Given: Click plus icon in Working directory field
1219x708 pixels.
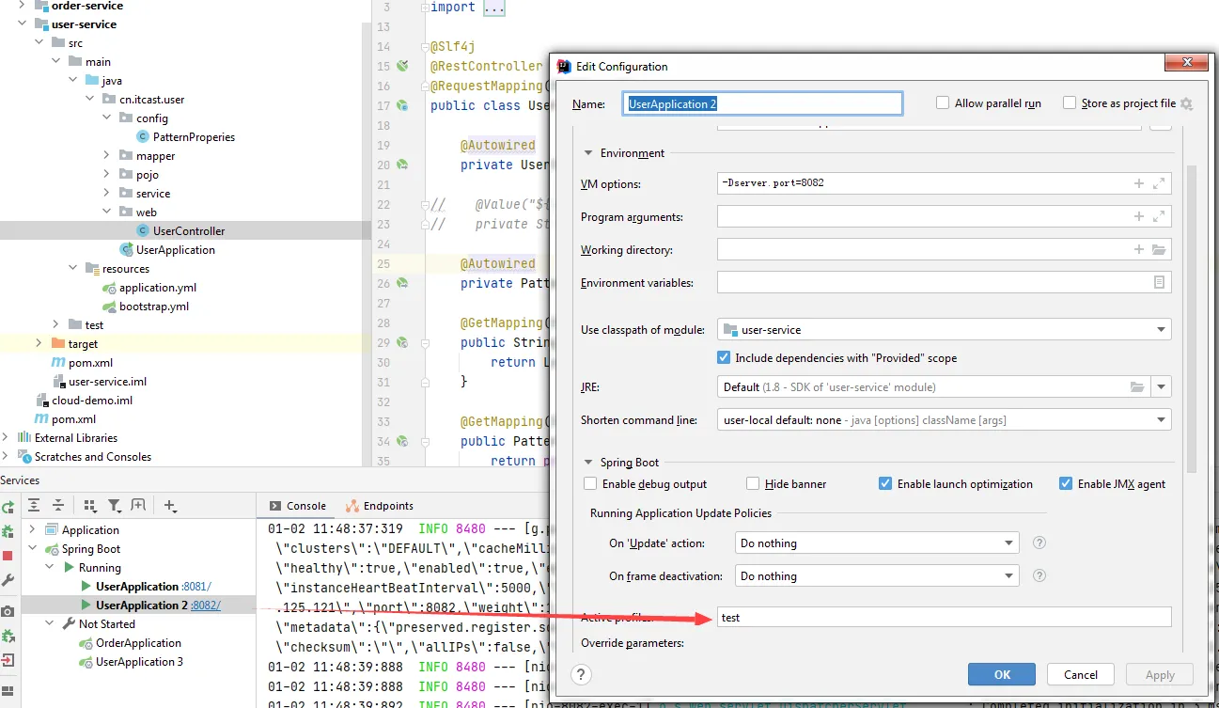Looking at the screenshot, I should [1139, 249].
